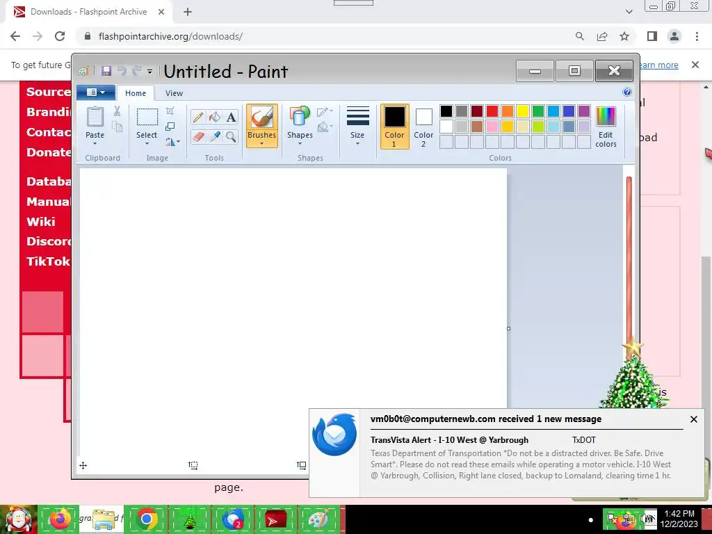Select the Text tool in Paint
Image resolution: width=712 pixels, height=534 pixels.
coord(231,117)
